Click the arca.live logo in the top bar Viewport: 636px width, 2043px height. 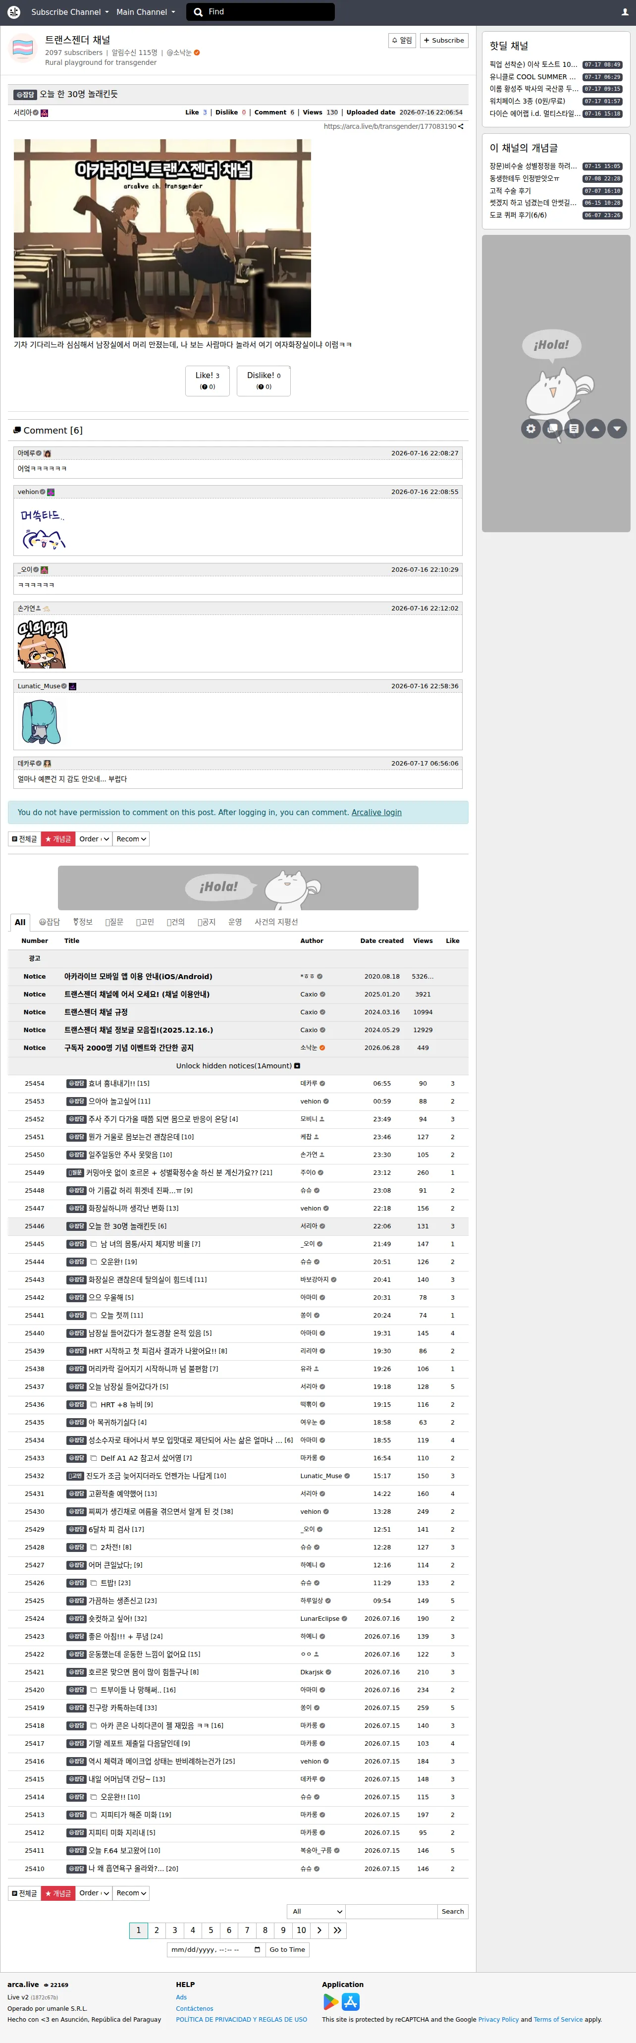click(13, 12)
